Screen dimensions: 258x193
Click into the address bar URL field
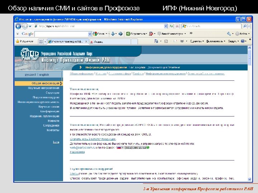99,26
